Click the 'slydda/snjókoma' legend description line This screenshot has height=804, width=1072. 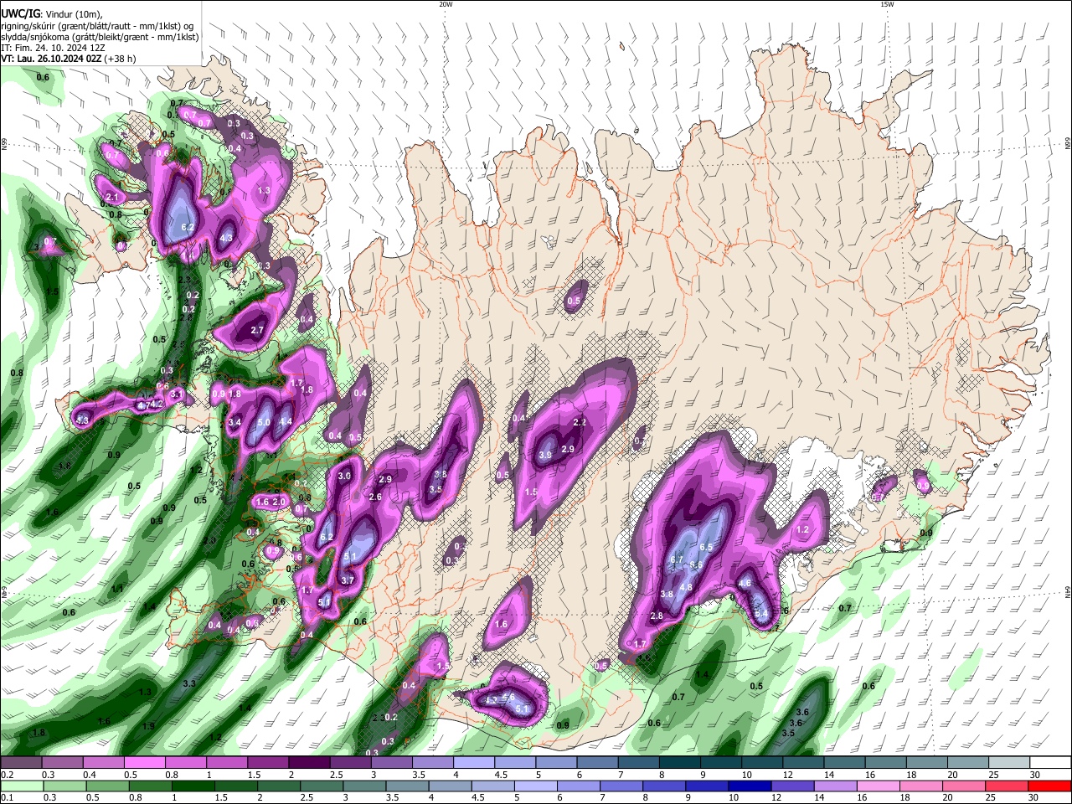(x=100, y=37)
